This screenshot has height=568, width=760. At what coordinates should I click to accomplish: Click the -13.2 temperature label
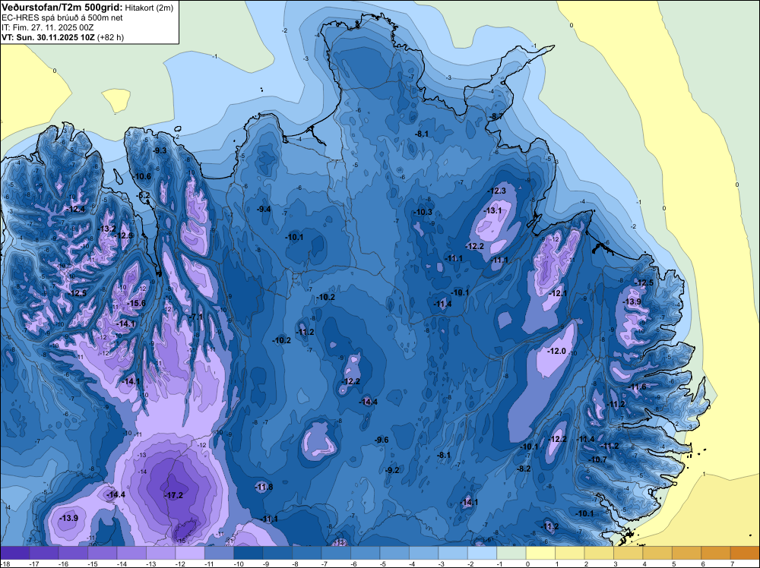106,229
